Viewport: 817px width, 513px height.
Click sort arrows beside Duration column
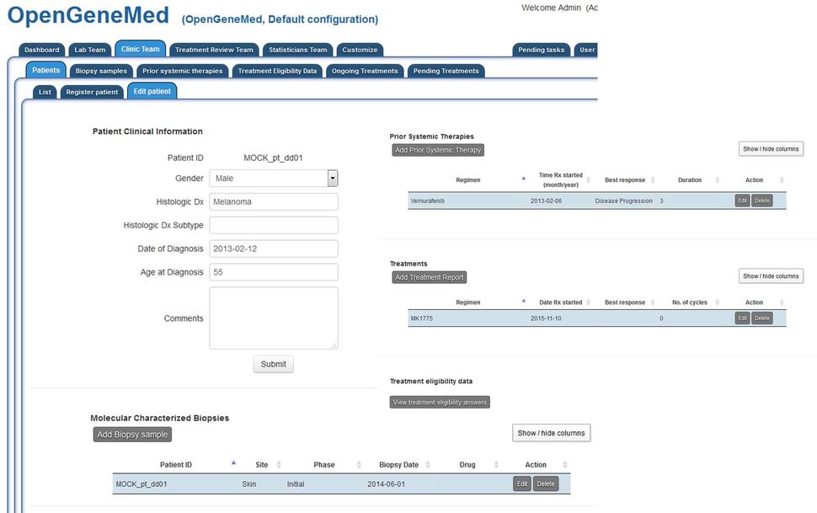[x=717, y=179]
